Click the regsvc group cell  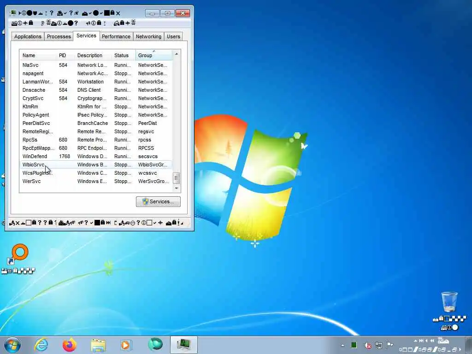[146, 131]
